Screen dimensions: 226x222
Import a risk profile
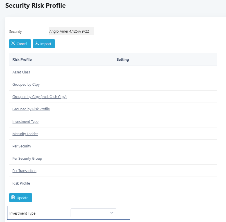pyautogui.click(x=44, y=44)
